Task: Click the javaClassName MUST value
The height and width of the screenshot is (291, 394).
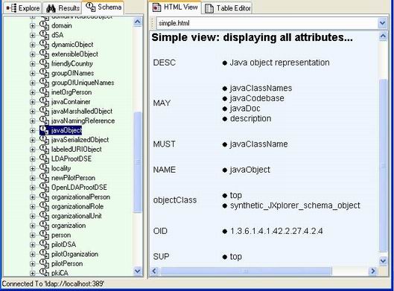Action: point(258,144)
